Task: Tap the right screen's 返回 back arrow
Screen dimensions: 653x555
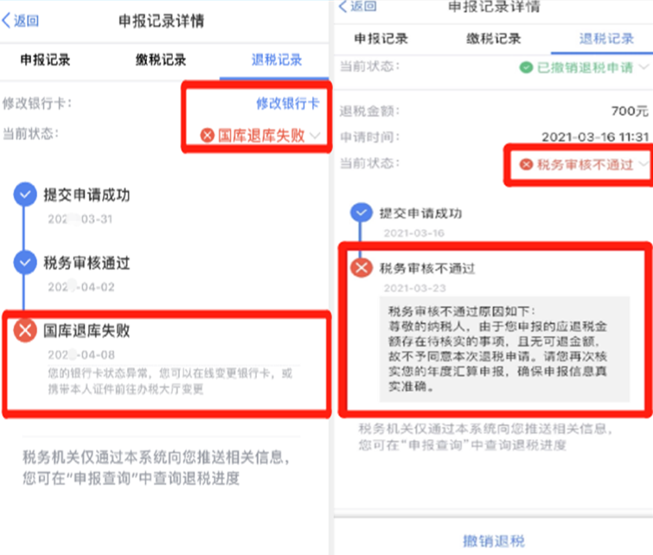Action: (x=357, y=6)
